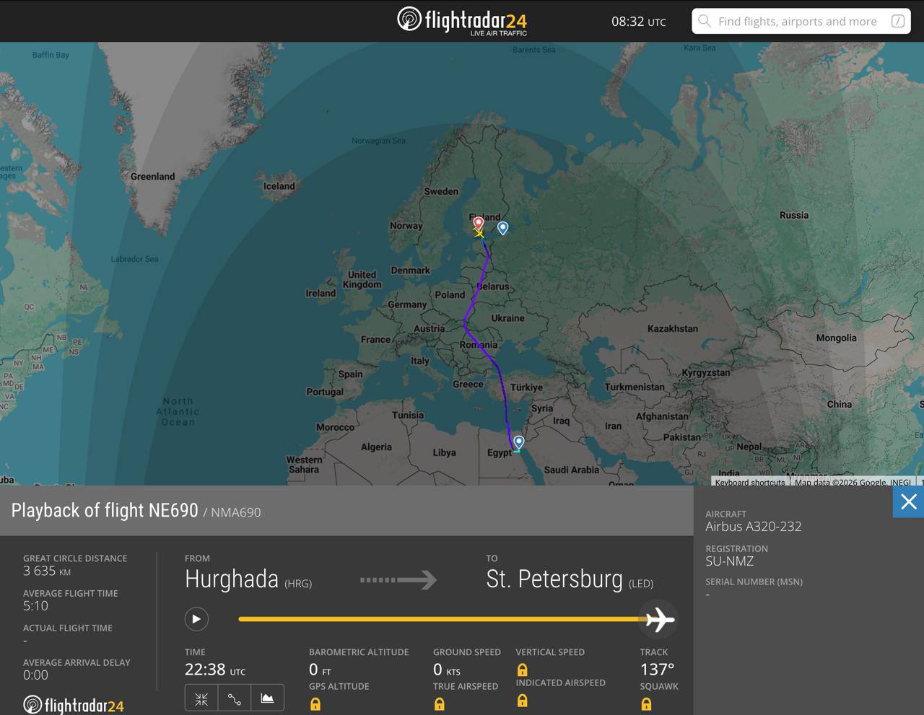924x715 pixels.
Task: Click the North Atlantic Ocean label
Action: click(x=178, y=411)
